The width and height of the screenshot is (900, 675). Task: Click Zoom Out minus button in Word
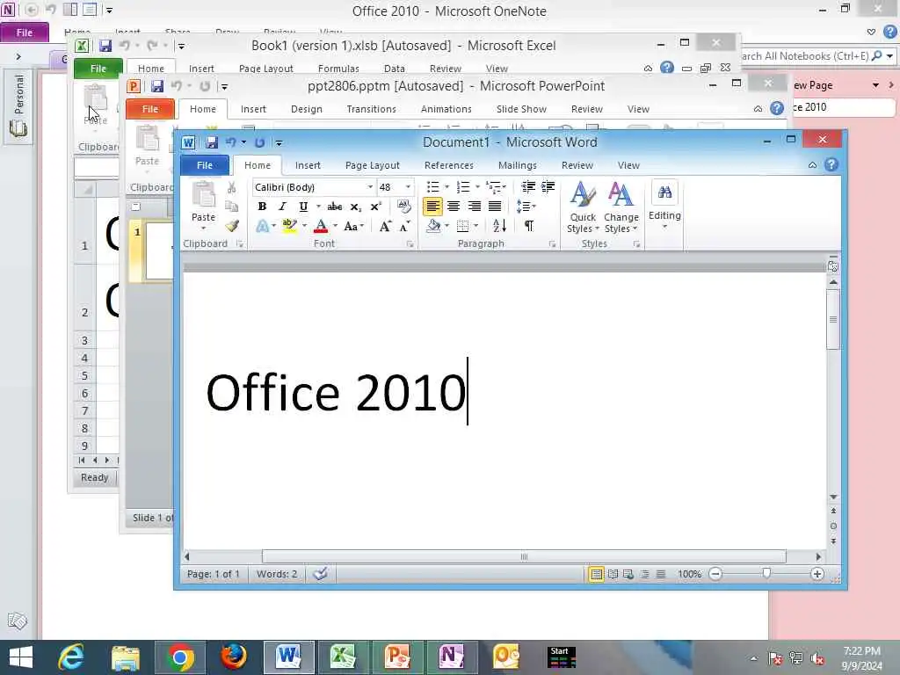pos(715,574)
